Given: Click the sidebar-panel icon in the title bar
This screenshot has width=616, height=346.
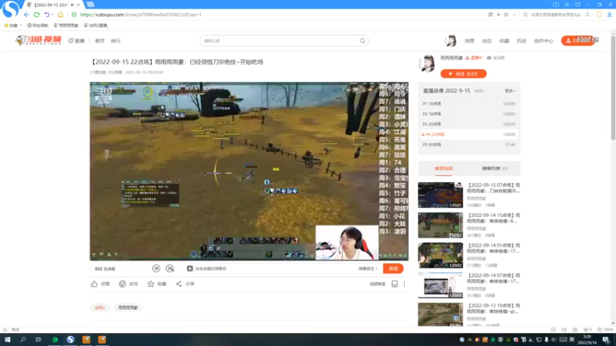Looking at the screenshot, I should [x=555, y=5].
